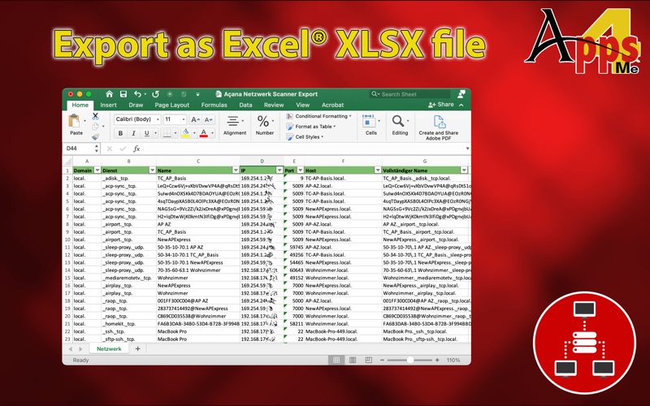This screenshot has width=650, height=406.
Task: Select the cell containing TC_AP_Basis in row 2
Action: coord(197,178)
